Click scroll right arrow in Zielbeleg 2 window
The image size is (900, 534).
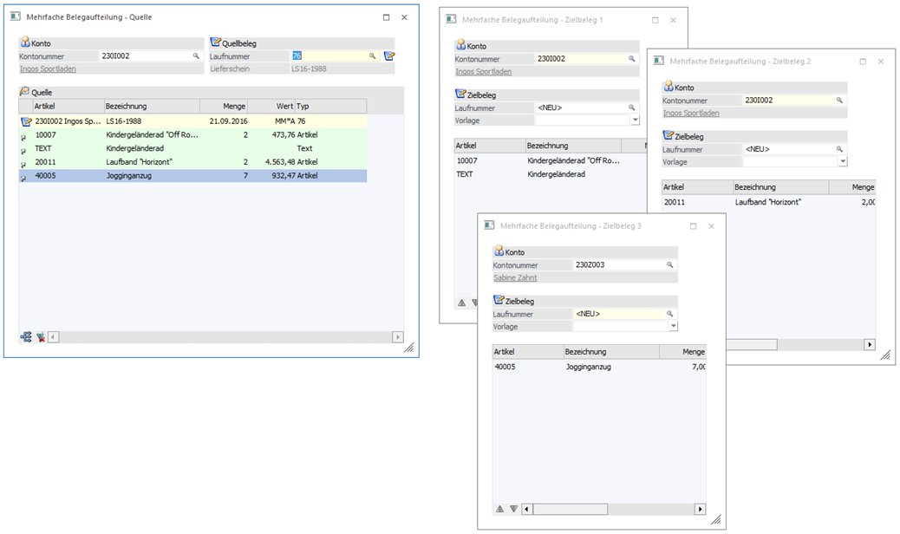pos(870,344)
